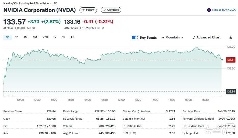Click the purple Time to buy NVDA icon
The height and width of the screenshot is (138, 238).
209,10
